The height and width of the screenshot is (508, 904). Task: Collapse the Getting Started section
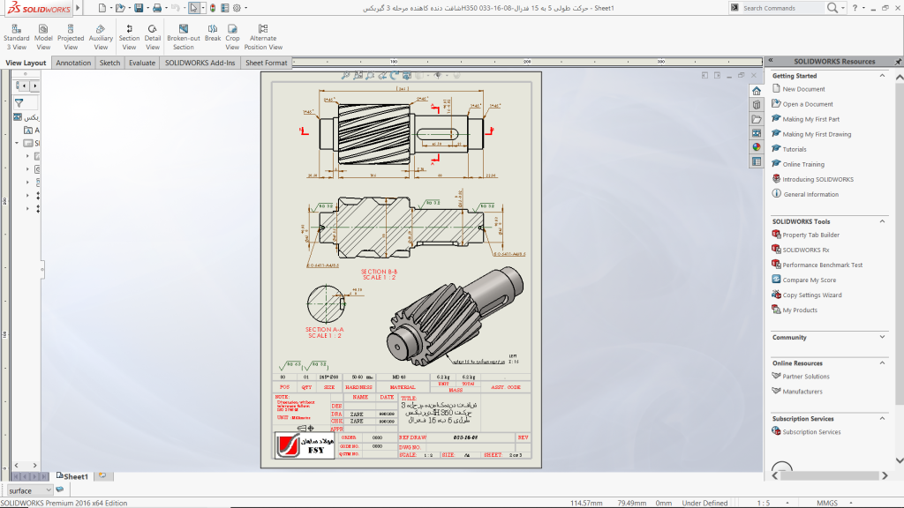coord(883,76)
